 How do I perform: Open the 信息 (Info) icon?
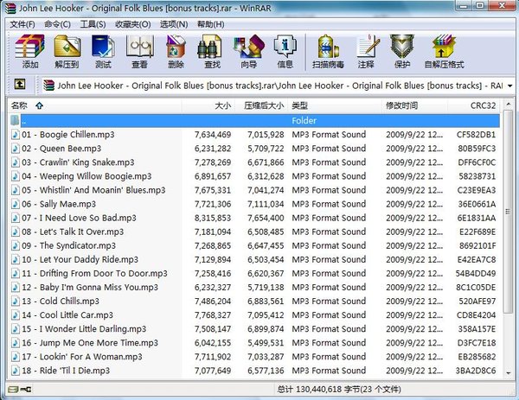tap(285, 51)
